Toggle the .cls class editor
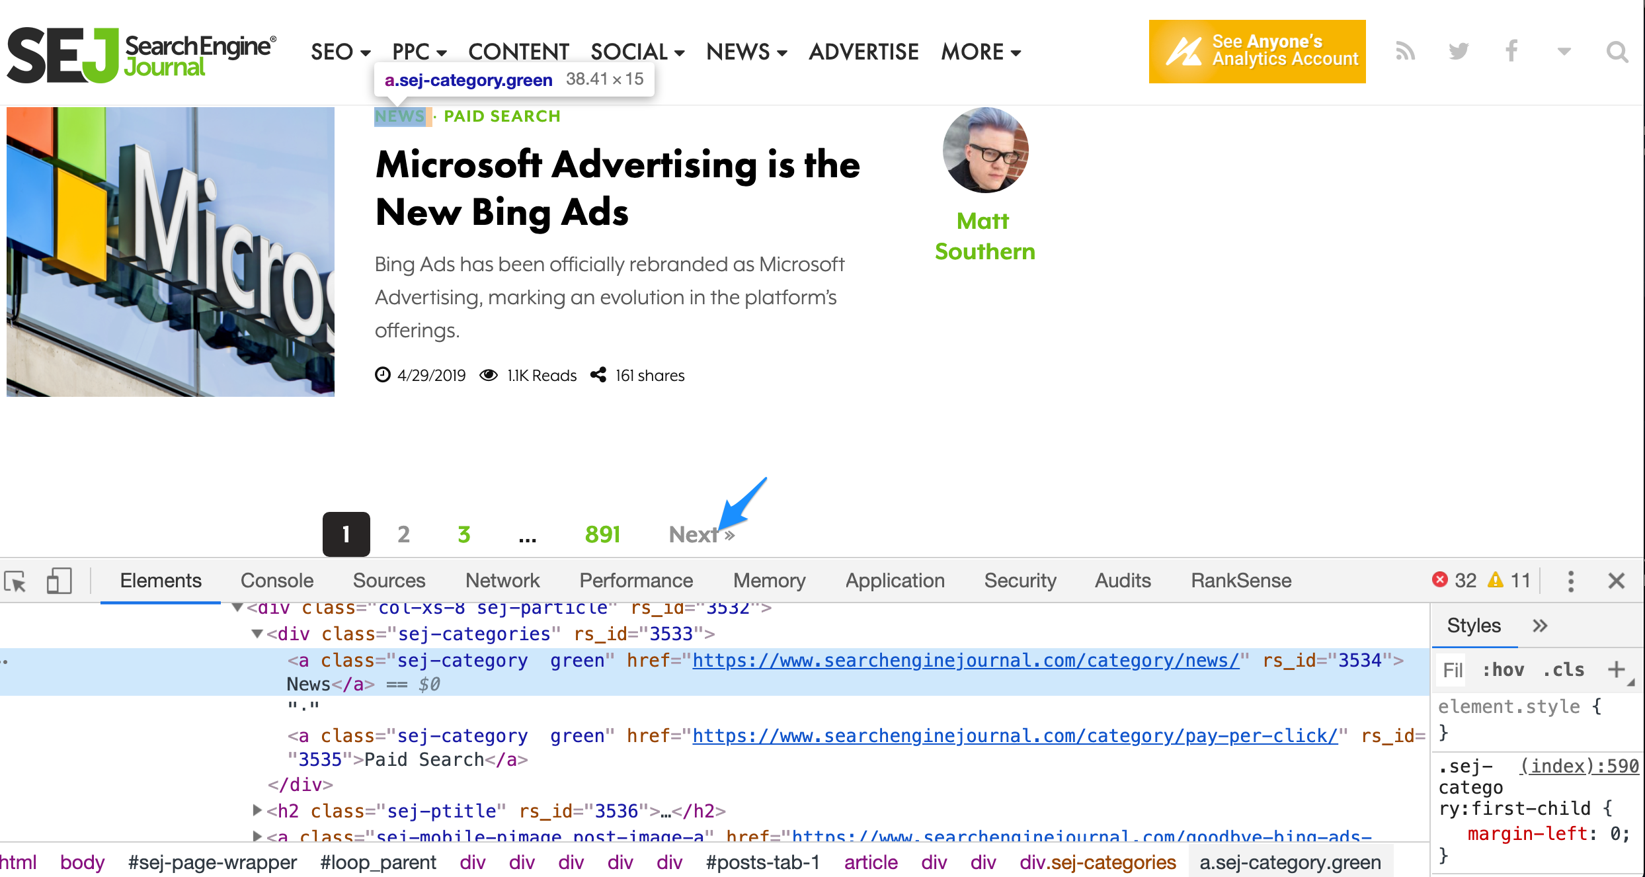The width and height of the screenshot is (1645, 877). 1564,670
